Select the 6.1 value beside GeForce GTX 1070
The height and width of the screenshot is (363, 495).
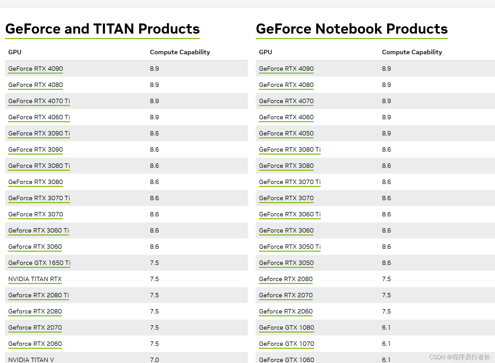[x=386, y=344]
